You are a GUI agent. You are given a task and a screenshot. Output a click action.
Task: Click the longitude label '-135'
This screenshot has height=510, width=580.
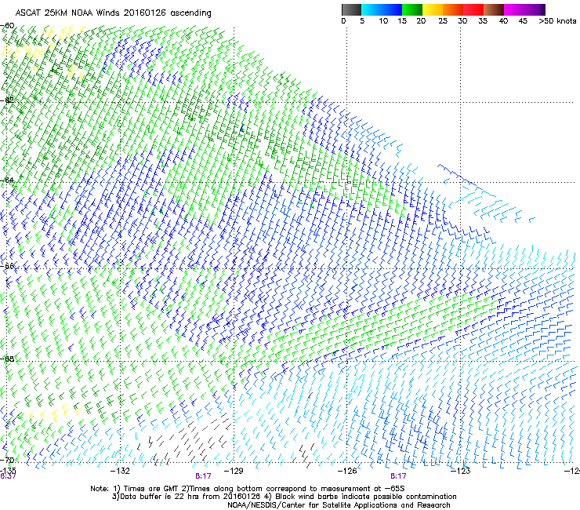[x=8, y=471]
